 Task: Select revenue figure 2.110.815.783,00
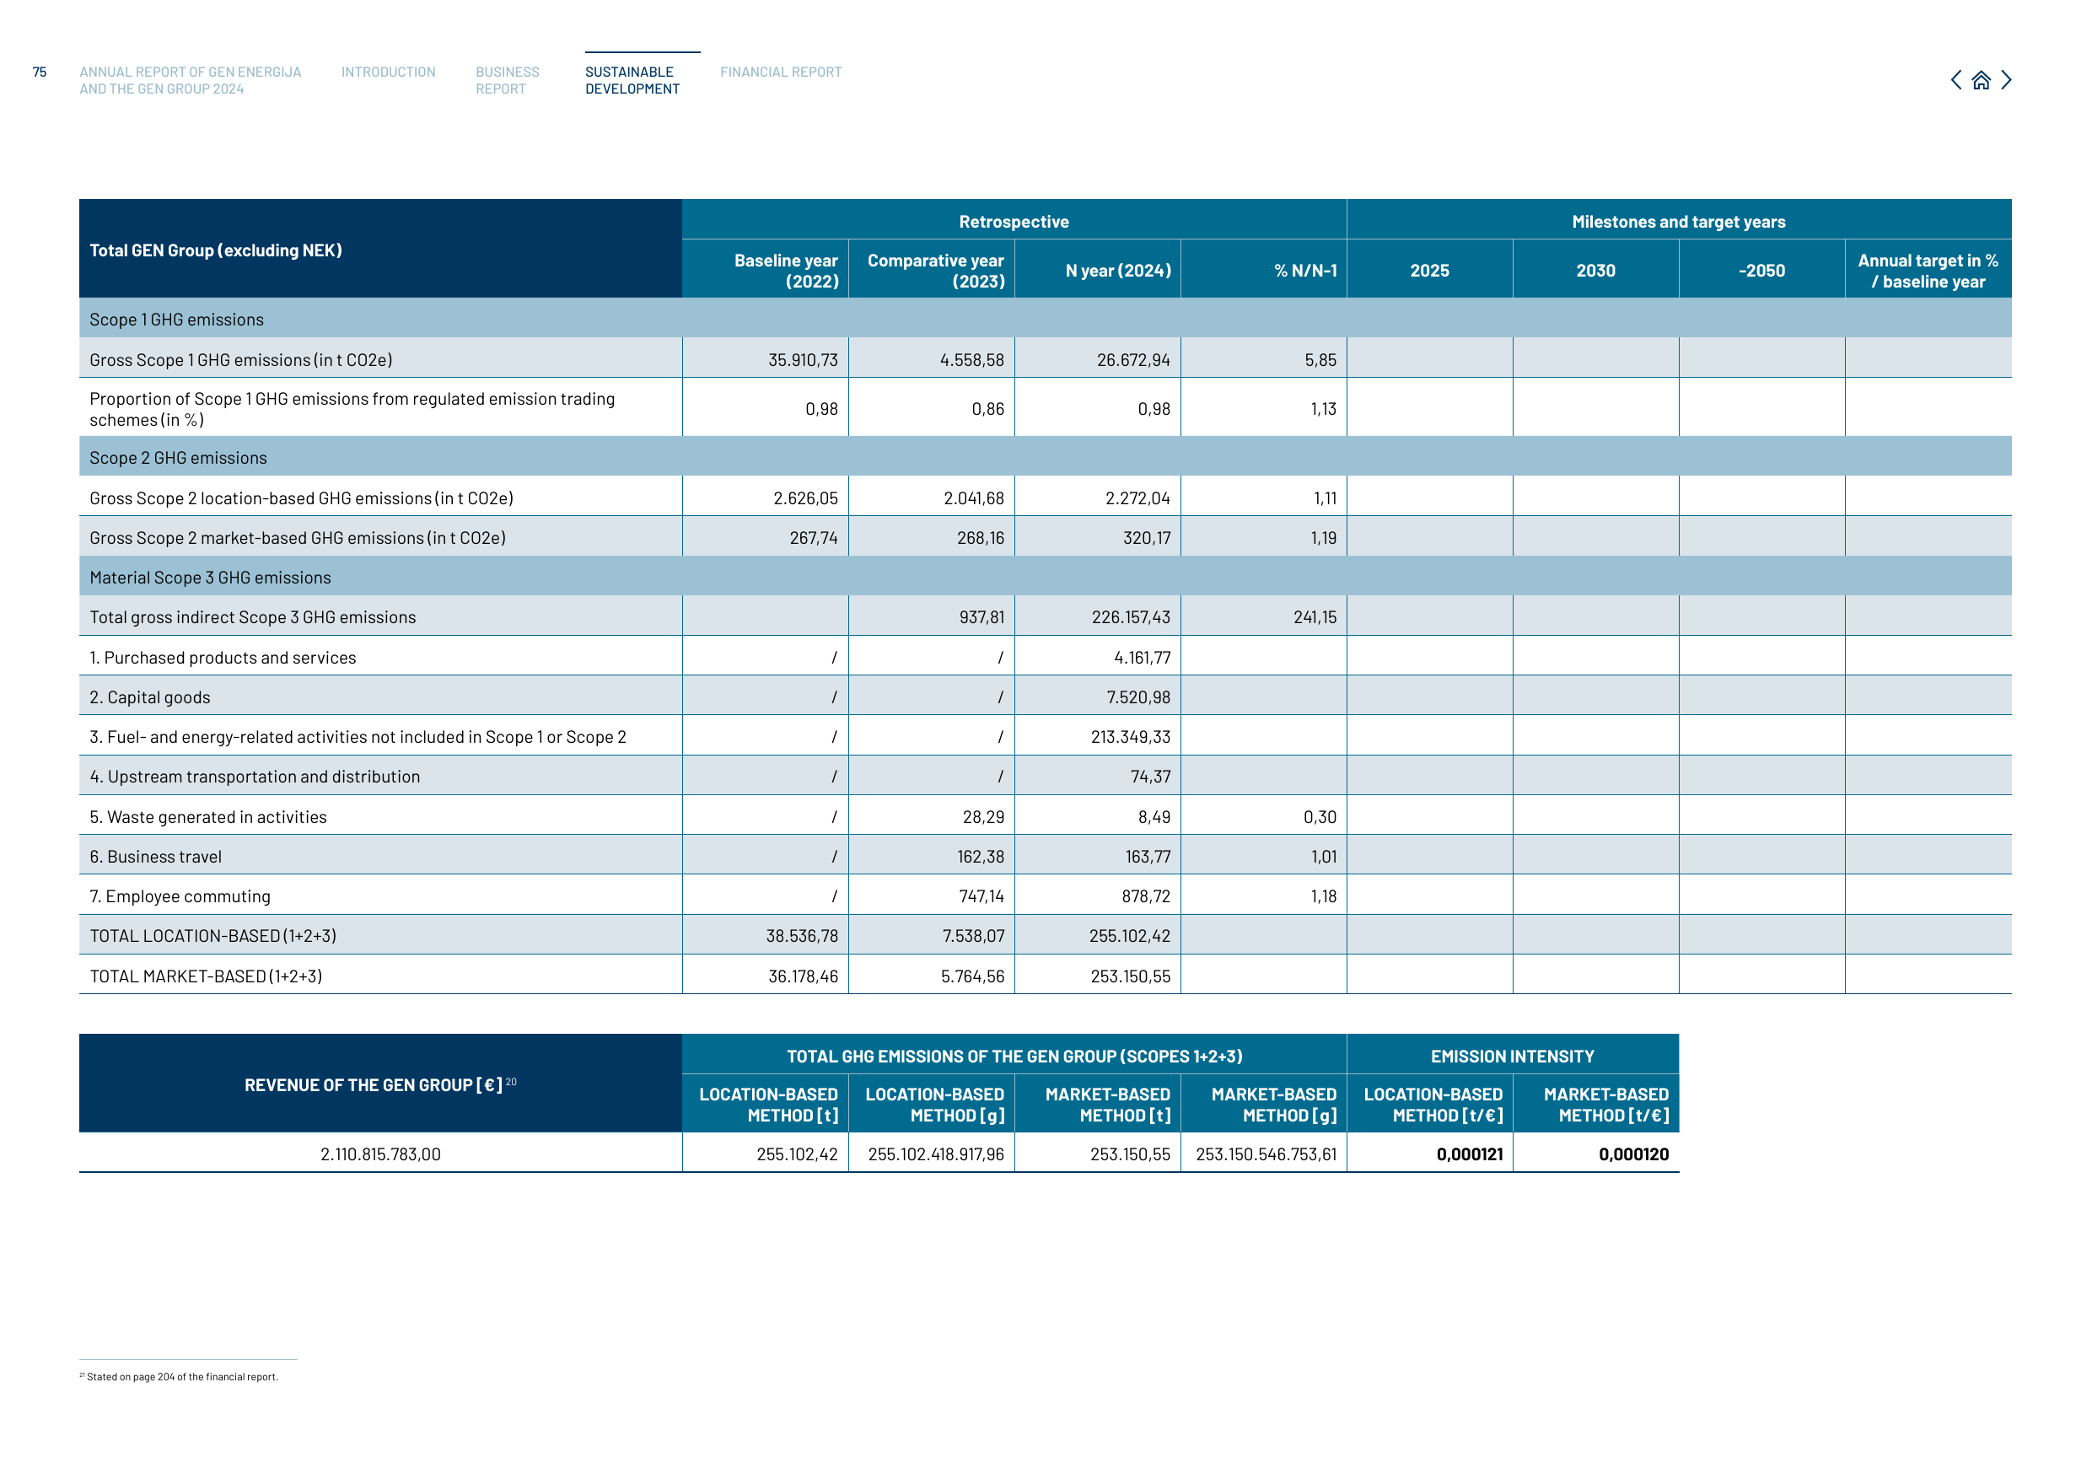pos(381,1154)
